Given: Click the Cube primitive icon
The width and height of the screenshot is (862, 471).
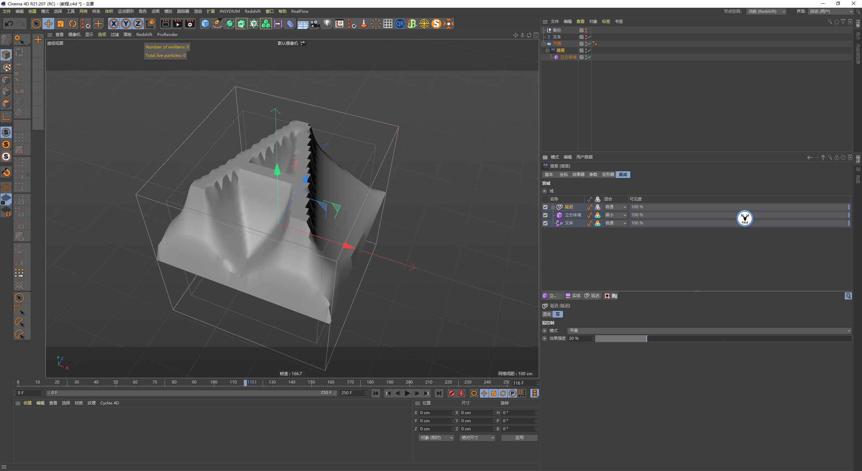Looking at the screenshot, I should tap(205, 24).
